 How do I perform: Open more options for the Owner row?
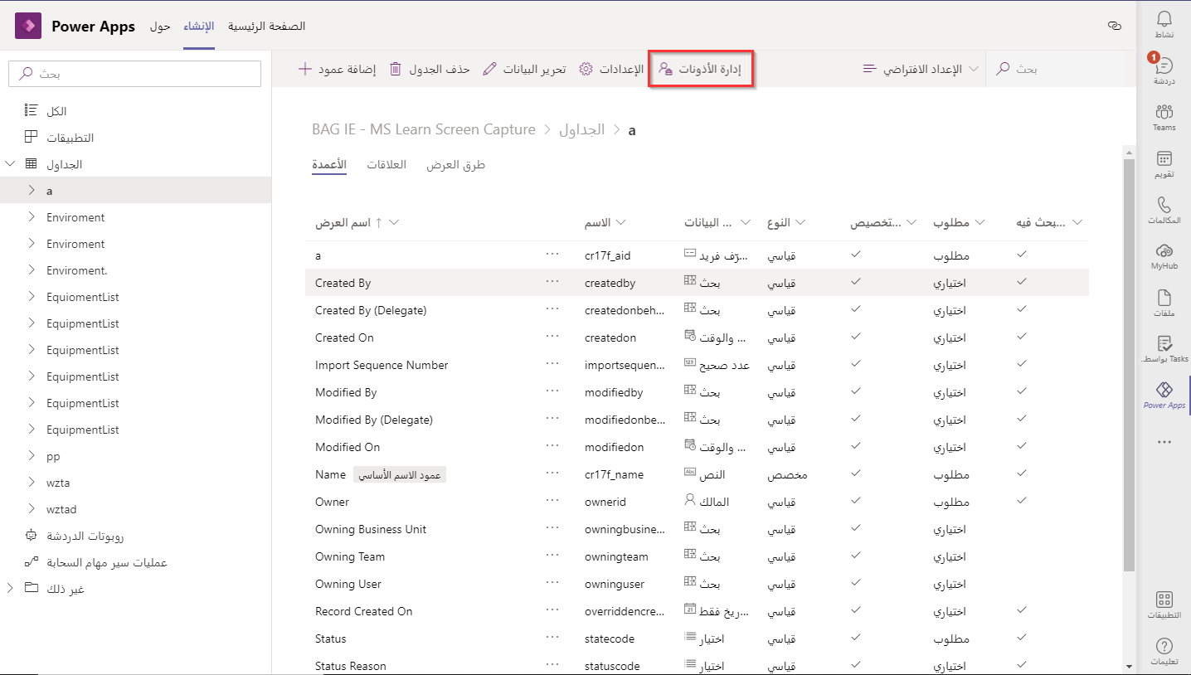coord(553,501)
